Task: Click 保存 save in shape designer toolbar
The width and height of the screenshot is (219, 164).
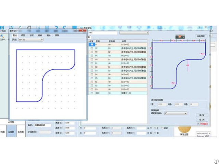Action: [x=57, y=35]
